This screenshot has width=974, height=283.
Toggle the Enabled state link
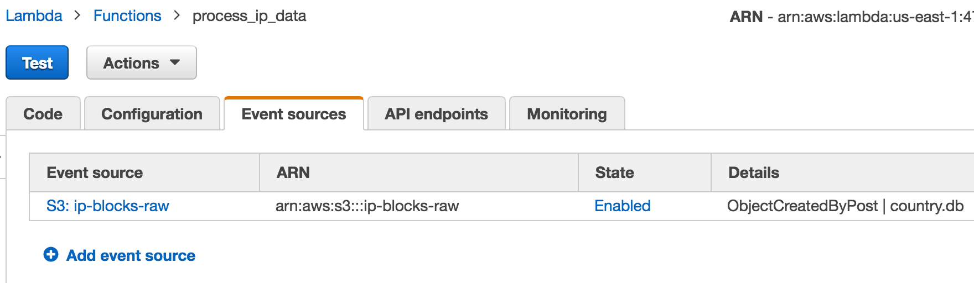[x=622, y=206]
